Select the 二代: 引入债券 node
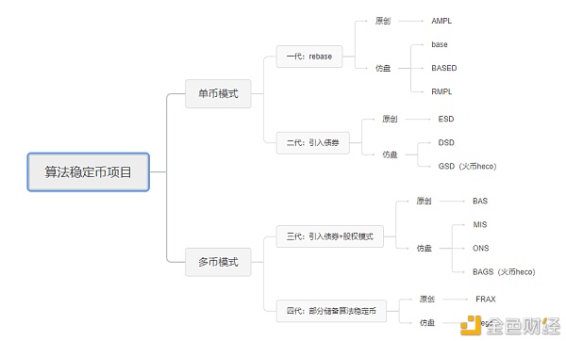This screenshot has width=566, height=341. 312,143
